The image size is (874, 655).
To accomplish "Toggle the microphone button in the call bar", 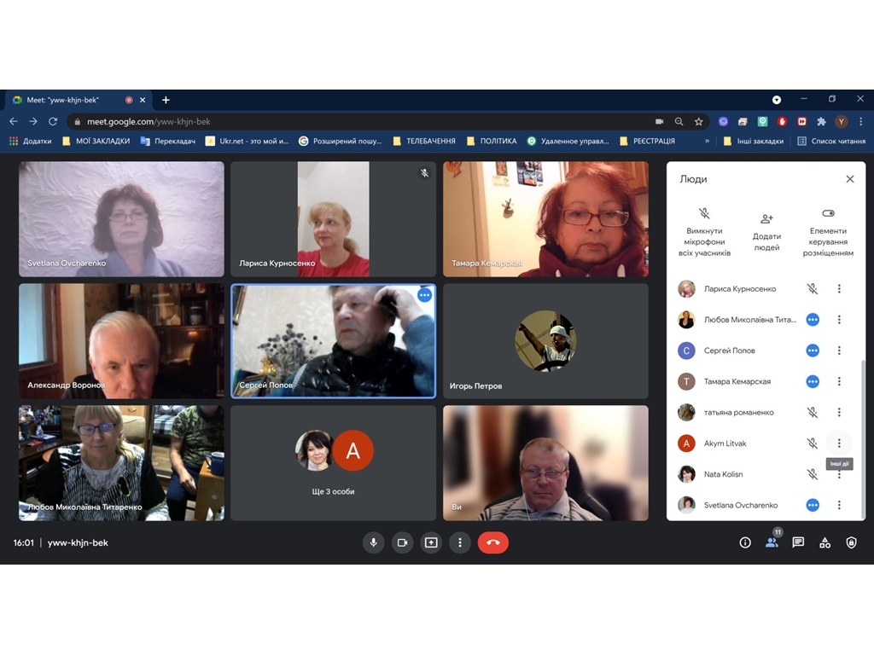I will pyautogui.click(x=374, y=542).
